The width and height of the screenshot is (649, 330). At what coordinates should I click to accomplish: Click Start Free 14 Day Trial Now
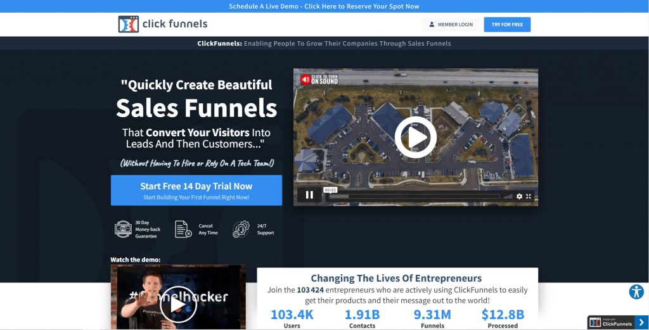click(x=196, y=190)
